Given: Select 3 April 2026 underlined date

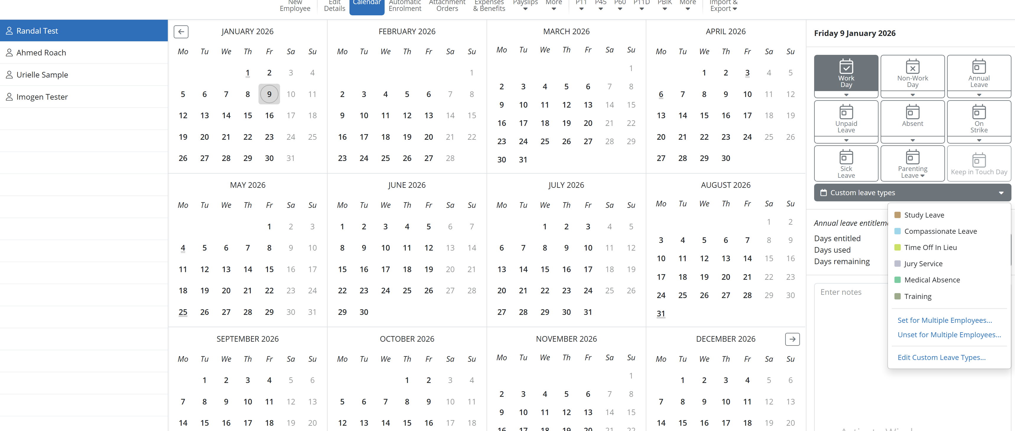Looking at the screenshot, I should coord(747,73).
